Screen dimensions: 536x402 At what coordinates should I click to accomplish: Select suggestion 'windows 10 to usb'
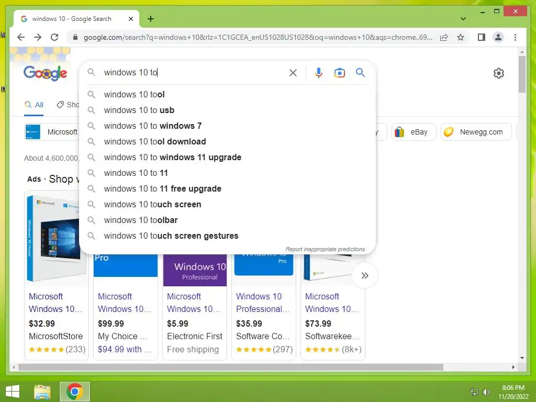pyautogui.click(x=227, y=110)
